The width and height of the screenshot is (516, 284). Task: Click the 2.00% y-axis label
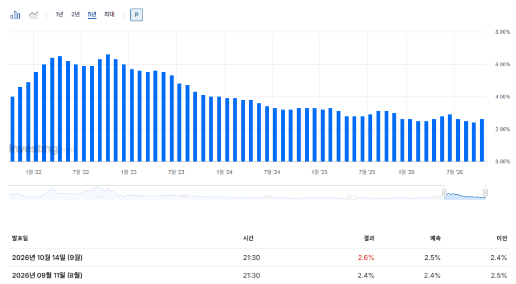pyautogui.click(x=503, y=129)
